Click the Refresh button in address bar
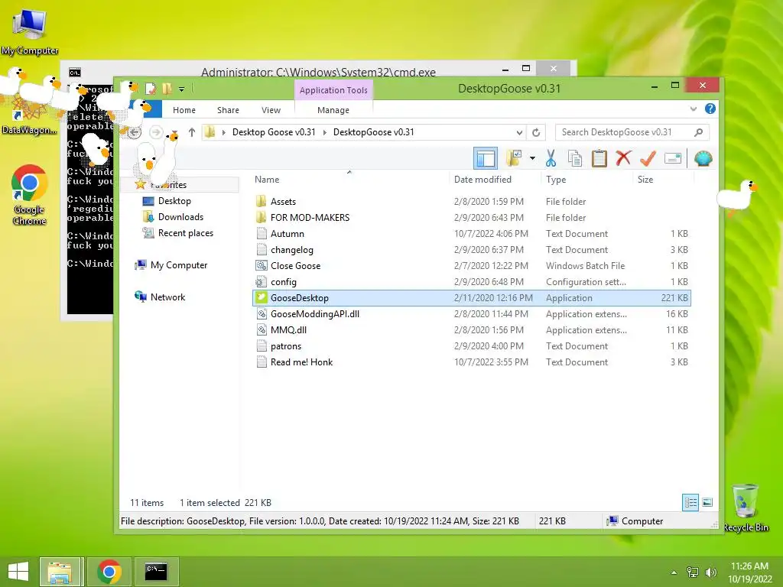This screenshot has height=587, width=783. click(x=536, y=132)
